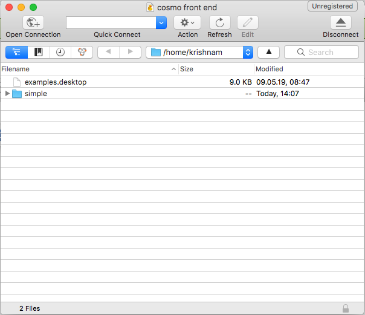The height and width of the screenshot is (315, 365).
Task: Expand the simple folder disclosure triangle
Action: point(7,94)
